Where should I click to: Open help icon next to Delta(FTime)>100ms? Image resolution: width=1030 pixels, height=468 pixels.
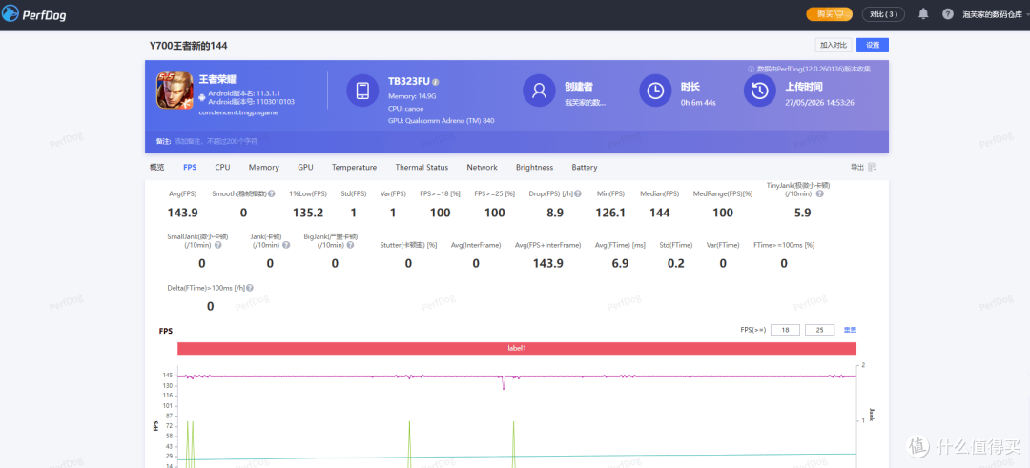pyautogui.click(x=250, y=288)
